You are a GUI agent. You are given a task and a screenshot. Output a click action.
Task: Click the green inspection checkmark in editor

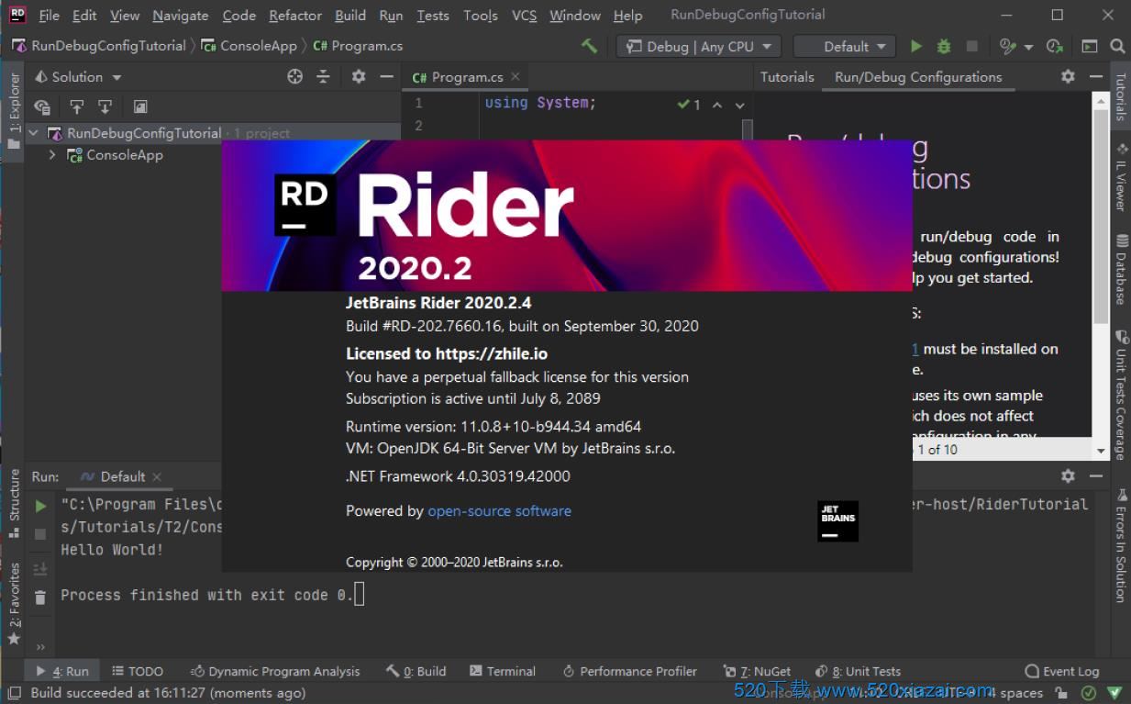683,105
